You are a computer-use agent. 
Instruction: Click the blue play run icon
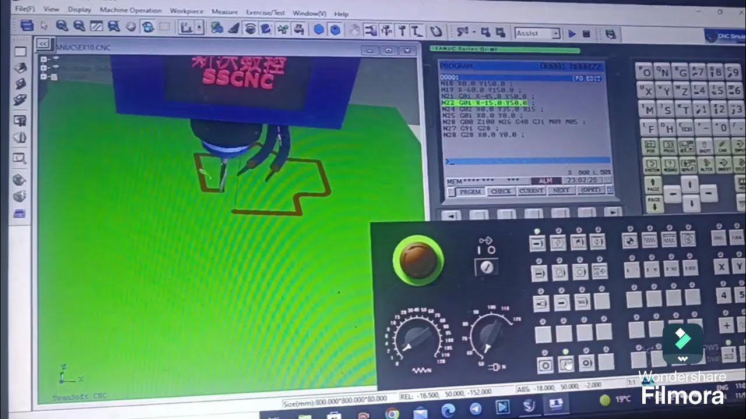click(x=572, y=34)
